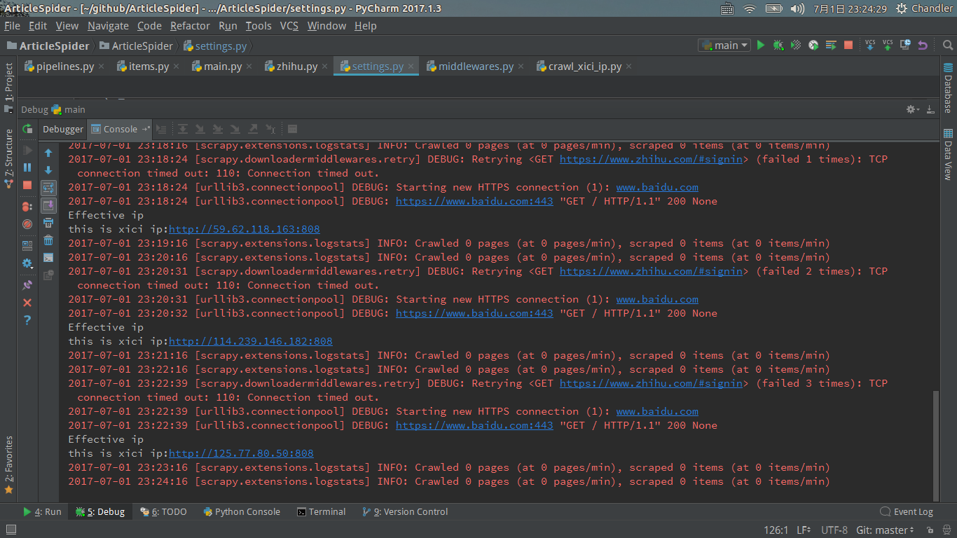Show local history clock icon
The width and height of the screenshot is (957, 538).
coord(905,45)
